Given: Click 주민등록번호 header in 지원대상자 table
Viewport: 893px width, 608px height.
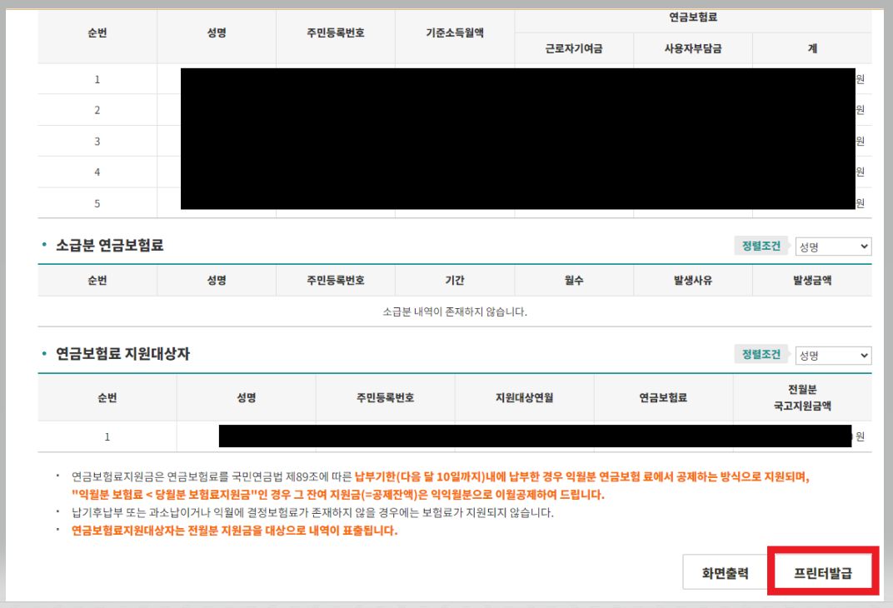Looking at the screenshot, I should (385, 397).
